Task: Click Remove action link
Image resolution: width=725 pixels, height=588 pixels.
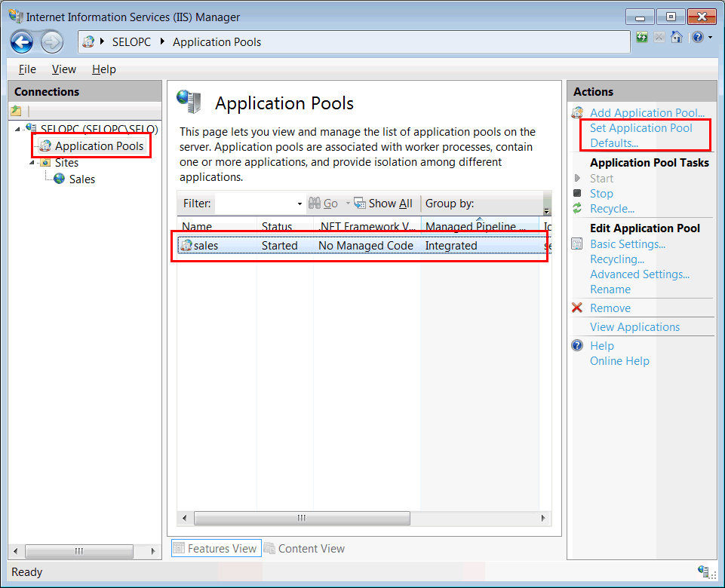Action: point(610,308)
